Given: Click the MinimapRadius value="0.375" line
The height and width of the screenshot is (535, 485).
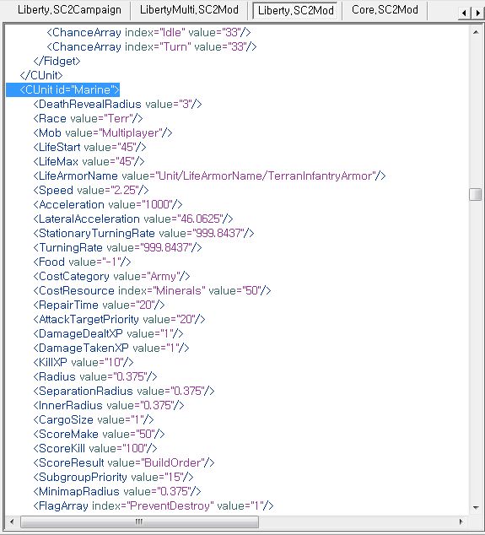Looking at the screenshot, I should [x=117, y=491].
